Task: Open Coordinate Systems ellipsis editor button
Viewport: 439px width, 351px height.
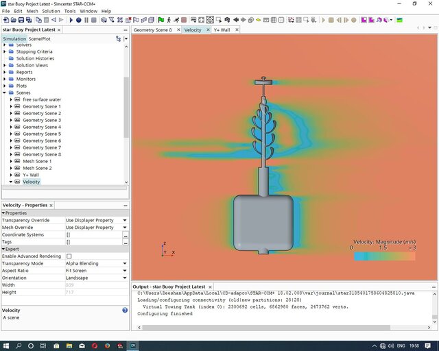Action: 126,235
